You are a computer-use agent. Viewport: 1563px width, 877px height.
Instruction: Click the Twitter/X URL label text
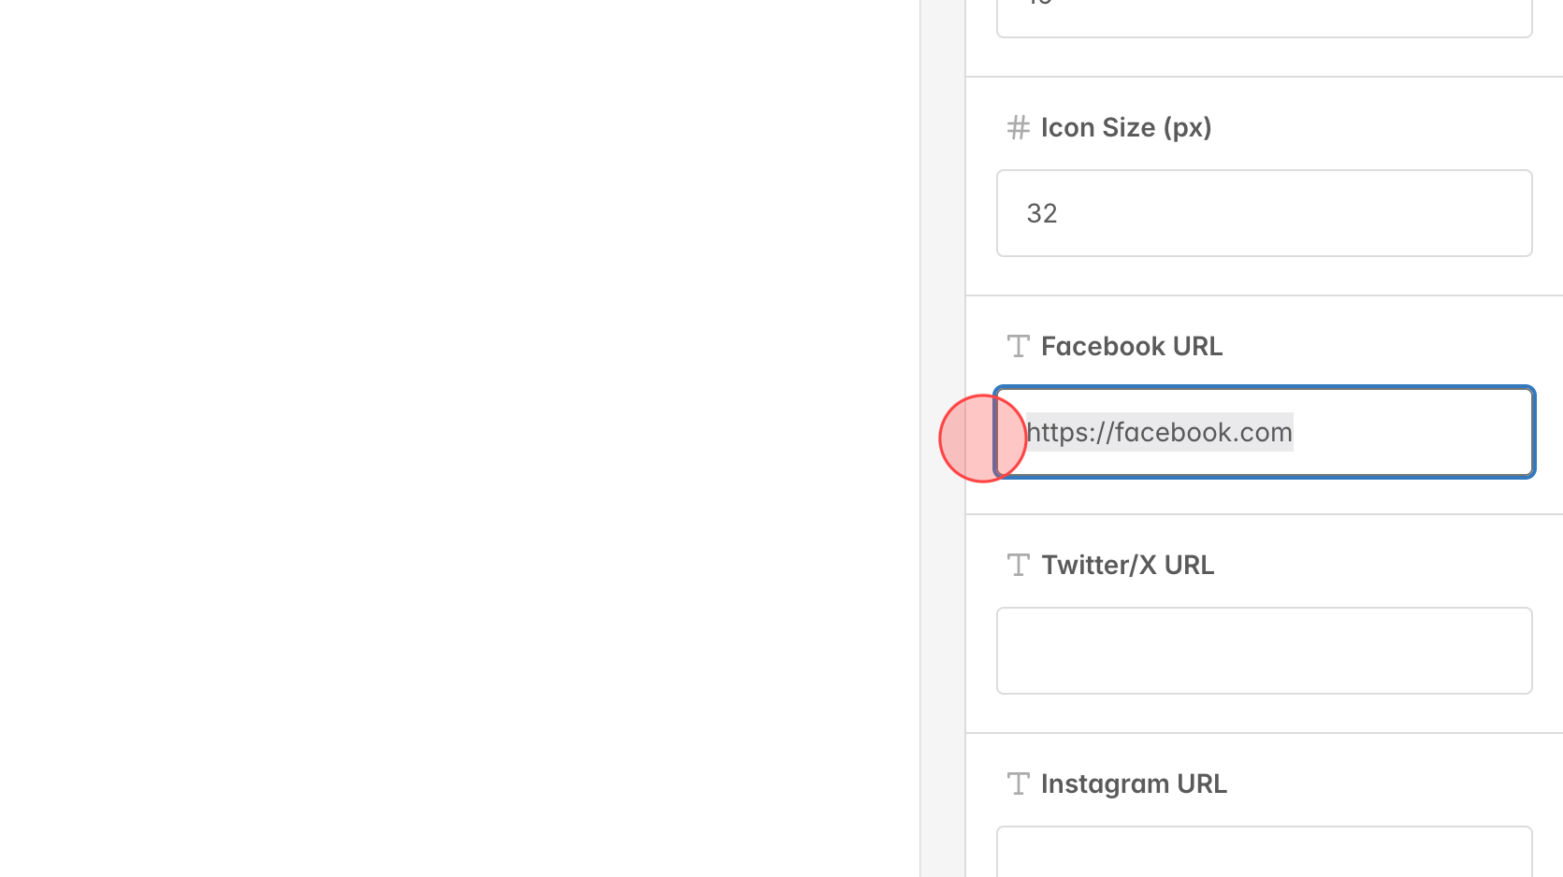(x=1127, y=565)
